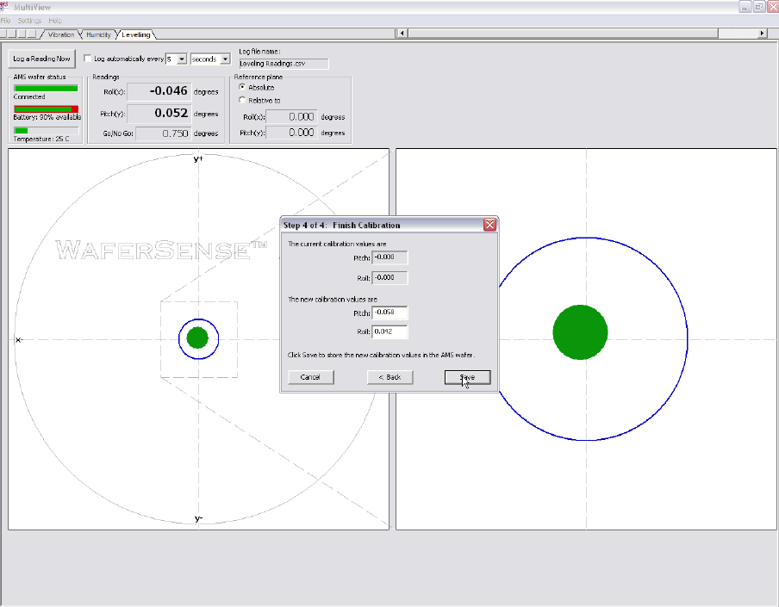The height and width of the screenshot is (607, 779).
Task: Click the new Roll calibration value field
Action: (389, 331)
